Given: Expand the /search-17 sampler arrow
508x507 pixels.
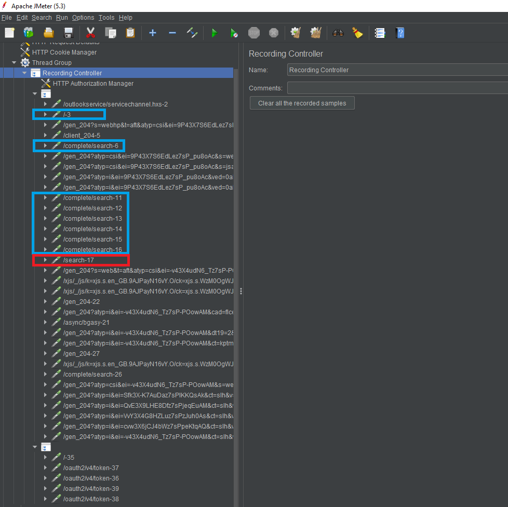Looking at the screenshot, I should [45, 260].
